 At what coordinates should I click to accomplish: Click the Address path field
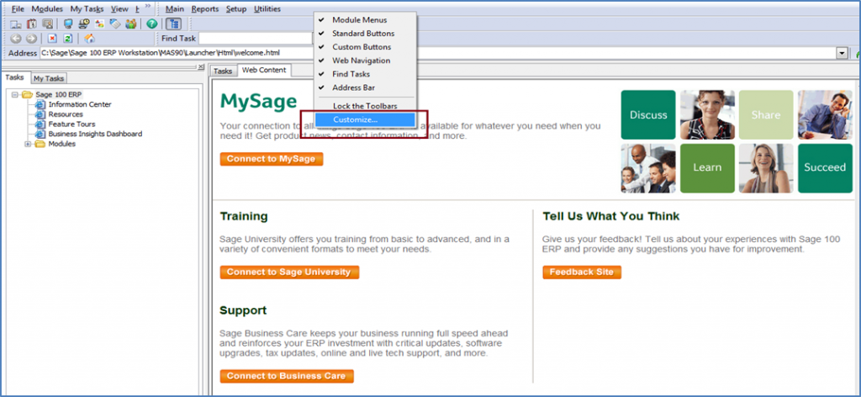tap(437, 53)
